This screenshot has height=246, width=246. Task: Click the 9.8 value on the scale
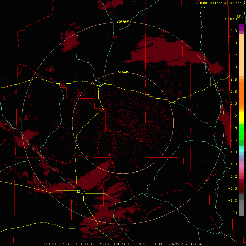pyautogui.click(x=234, y=31)
